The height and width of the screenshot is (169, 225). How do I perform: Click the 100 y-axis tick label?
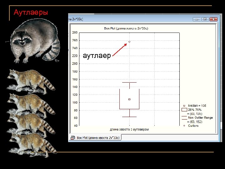(x=75, y=102)
